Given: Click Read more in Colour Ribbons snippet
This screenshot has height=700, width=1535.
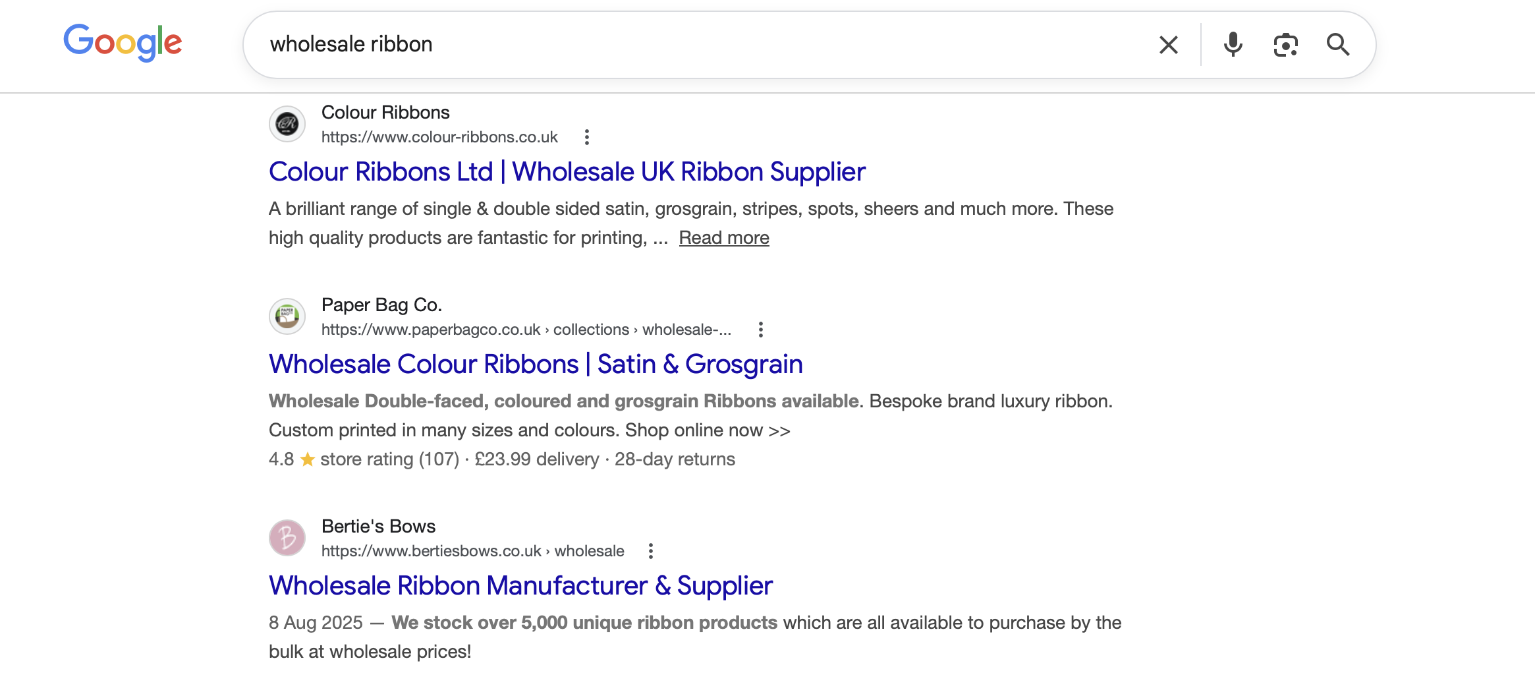Looking at the screenshot, I should coord(724,237).
